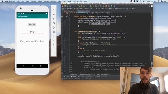Open the Terminal tool window tab
Image resolution: width=168 pixels, height=94 pixels.
coord(97,77)
